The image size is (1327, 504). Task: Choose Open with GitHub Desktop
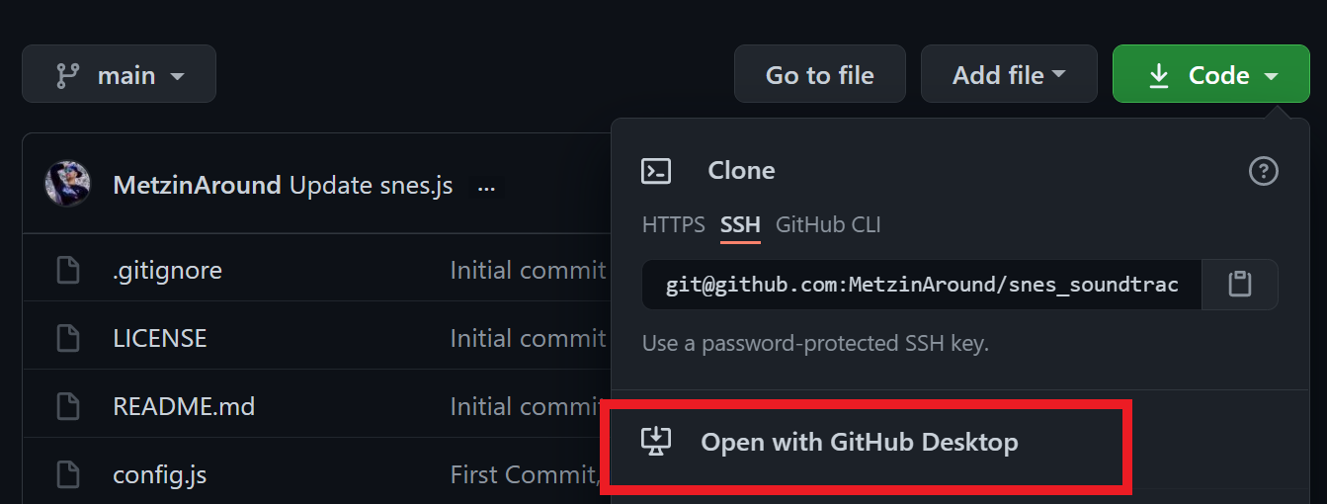pyautogui.click(x=859, y=442)
